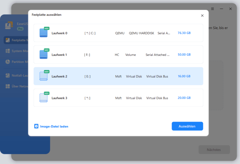240x164 pixels.
Task: Click Virtual Disk Bus on Laufwerk 2
Action: coord(157,76)
